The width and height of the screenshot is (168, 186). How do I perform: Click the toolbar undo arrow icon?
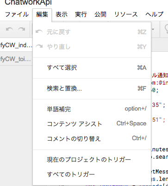pyautogui.click(x=9, y=29)
